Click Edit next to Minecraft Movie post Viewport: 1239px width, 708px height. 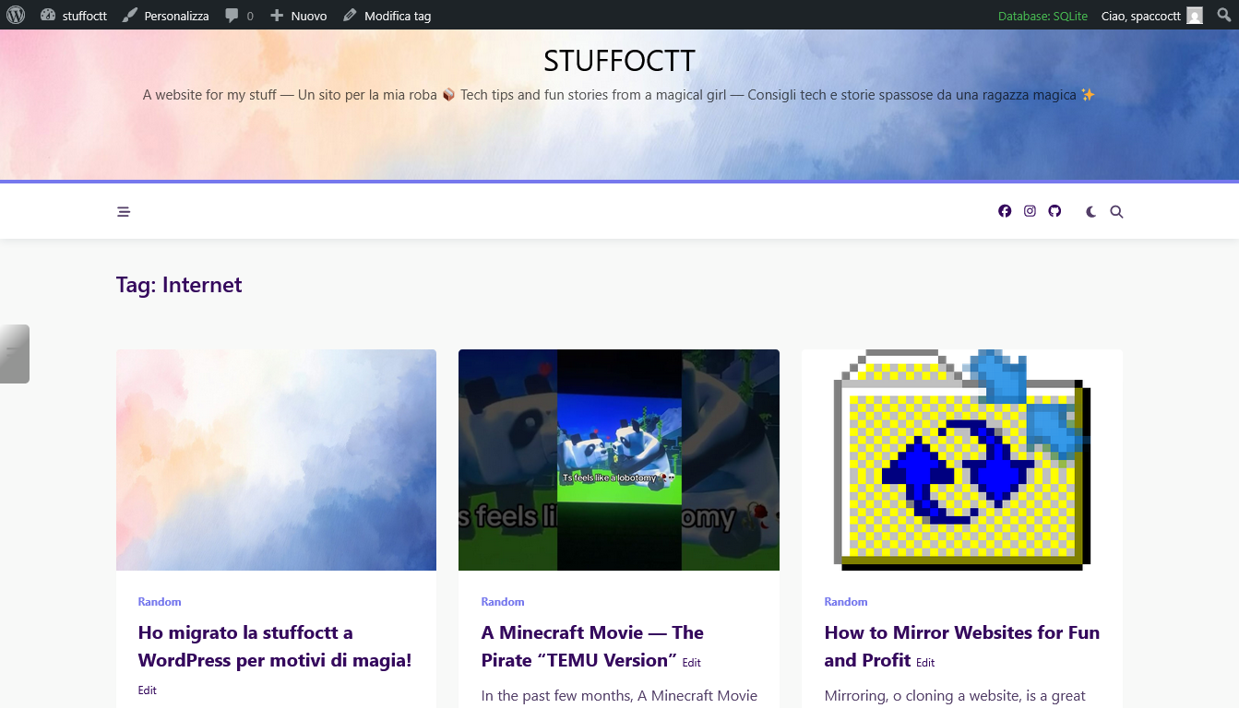pos(692,663)
